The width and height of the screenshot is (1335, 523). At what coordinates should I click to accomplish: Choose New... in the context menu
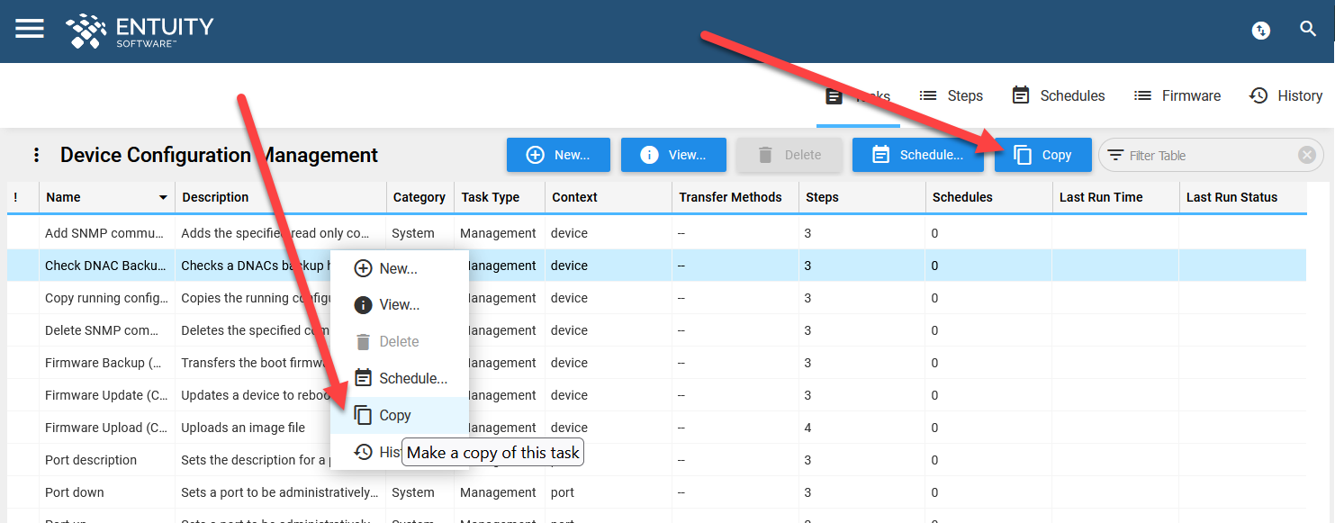[399, 268]
